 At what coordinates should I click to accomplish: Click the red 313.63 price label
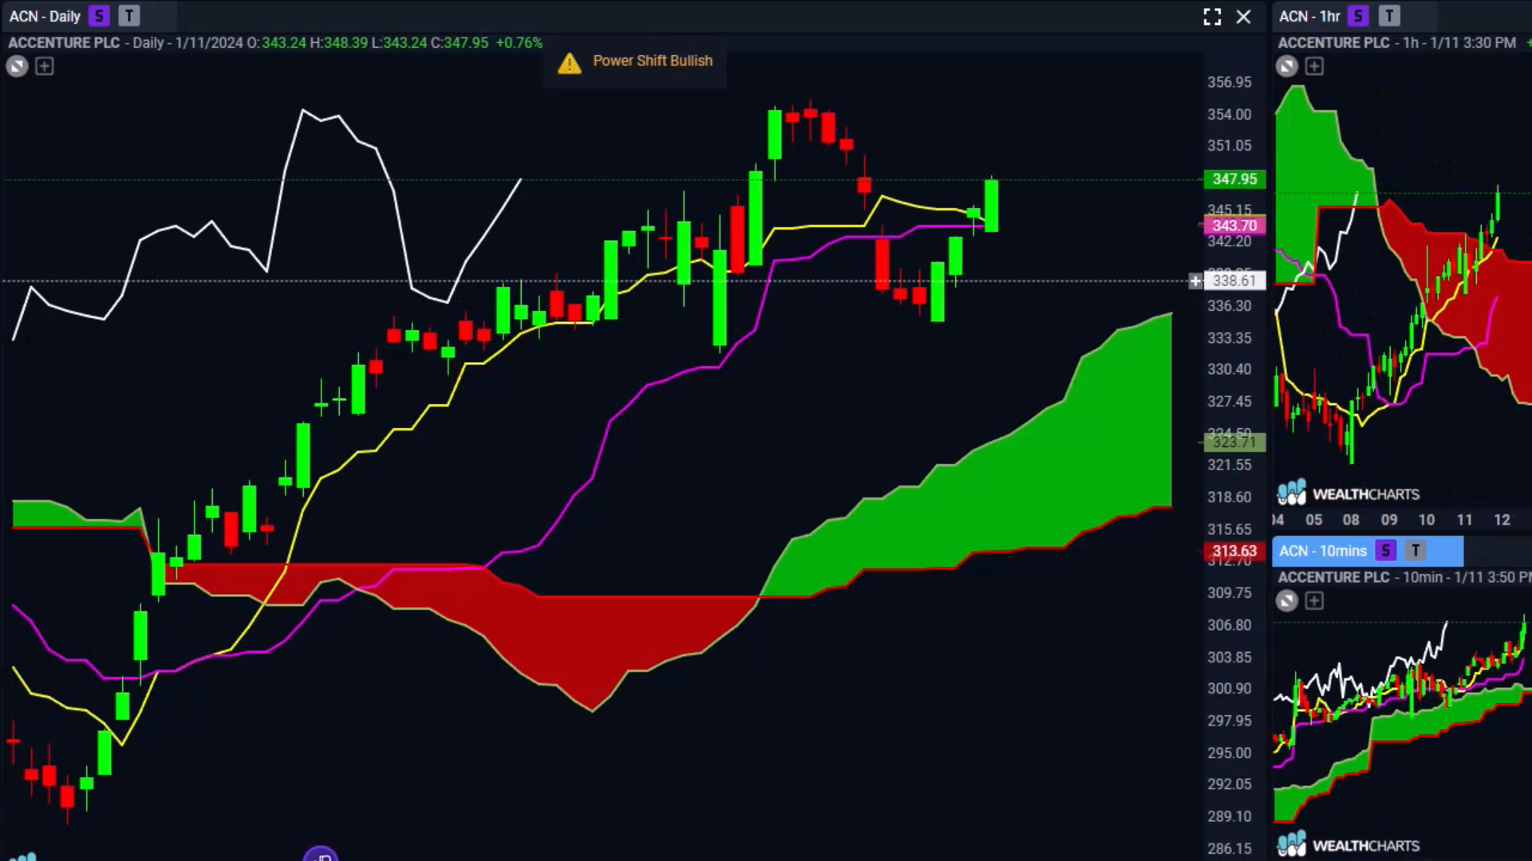[1234, 551]
